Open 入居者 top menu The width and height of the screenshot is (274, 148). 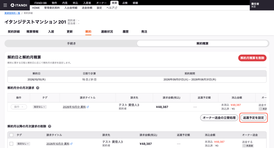[x=87, y=3]
